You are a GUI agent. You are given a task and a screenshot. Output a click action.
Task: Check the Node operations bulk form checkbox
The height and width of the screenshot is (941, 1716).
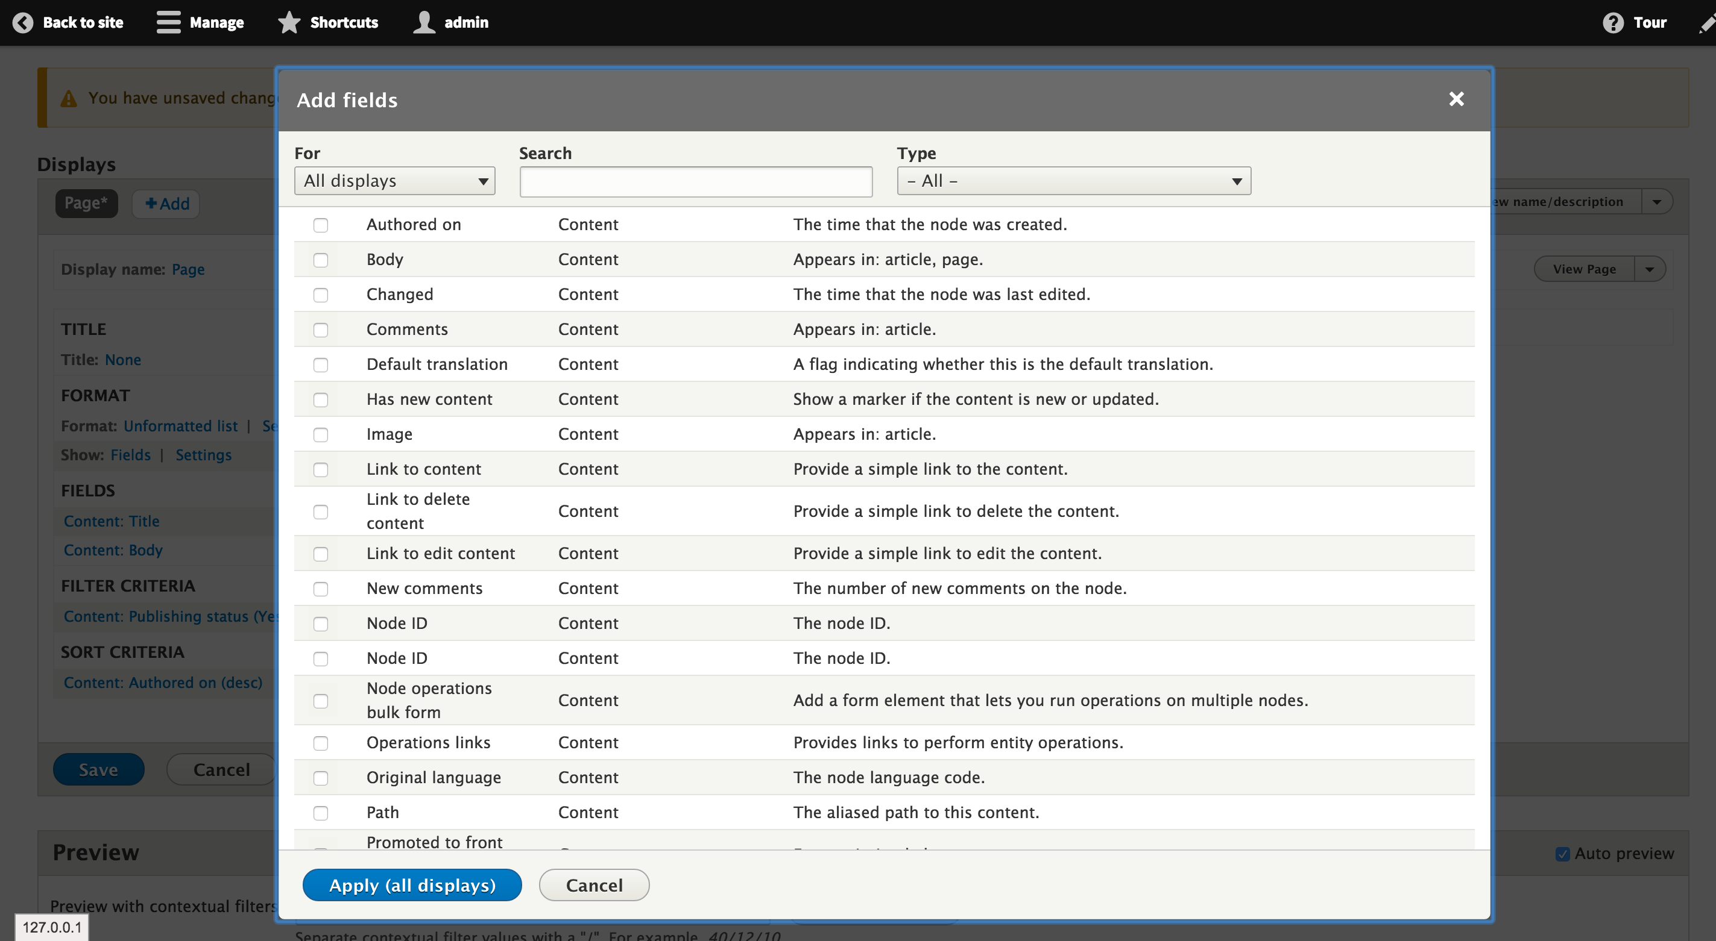320,701
